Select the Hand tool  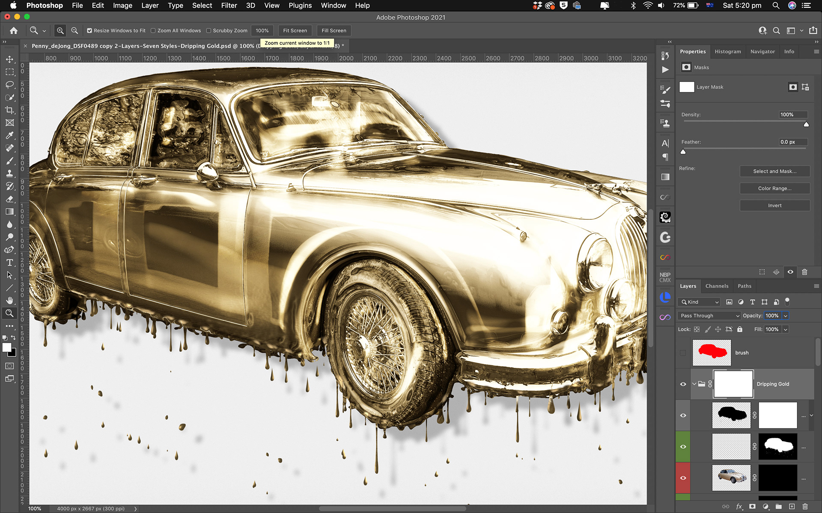click(9, 301)
